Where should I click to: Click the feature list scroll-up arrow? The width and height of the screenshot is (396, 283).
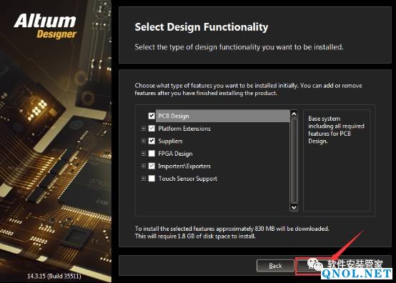(294, 114)
